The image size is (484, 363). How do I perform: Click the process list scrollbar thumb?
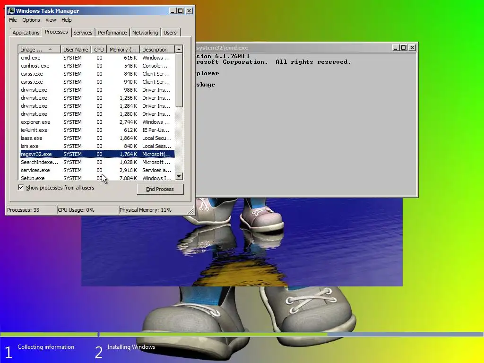(x=179, y=80)
